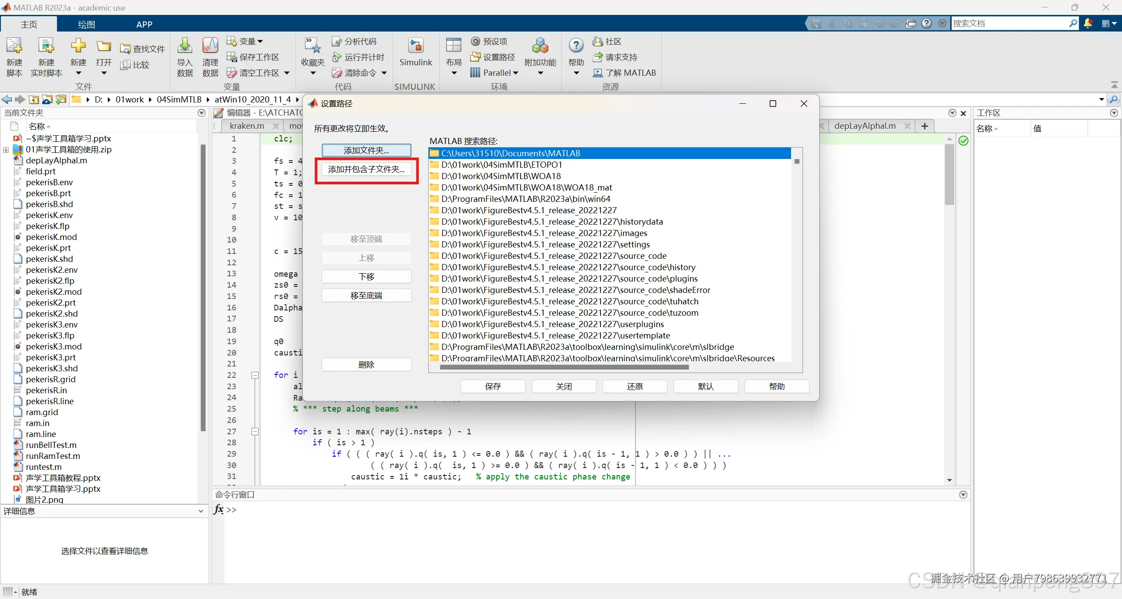Click the New Script (新建脚本) icon

tap(14, 46)
